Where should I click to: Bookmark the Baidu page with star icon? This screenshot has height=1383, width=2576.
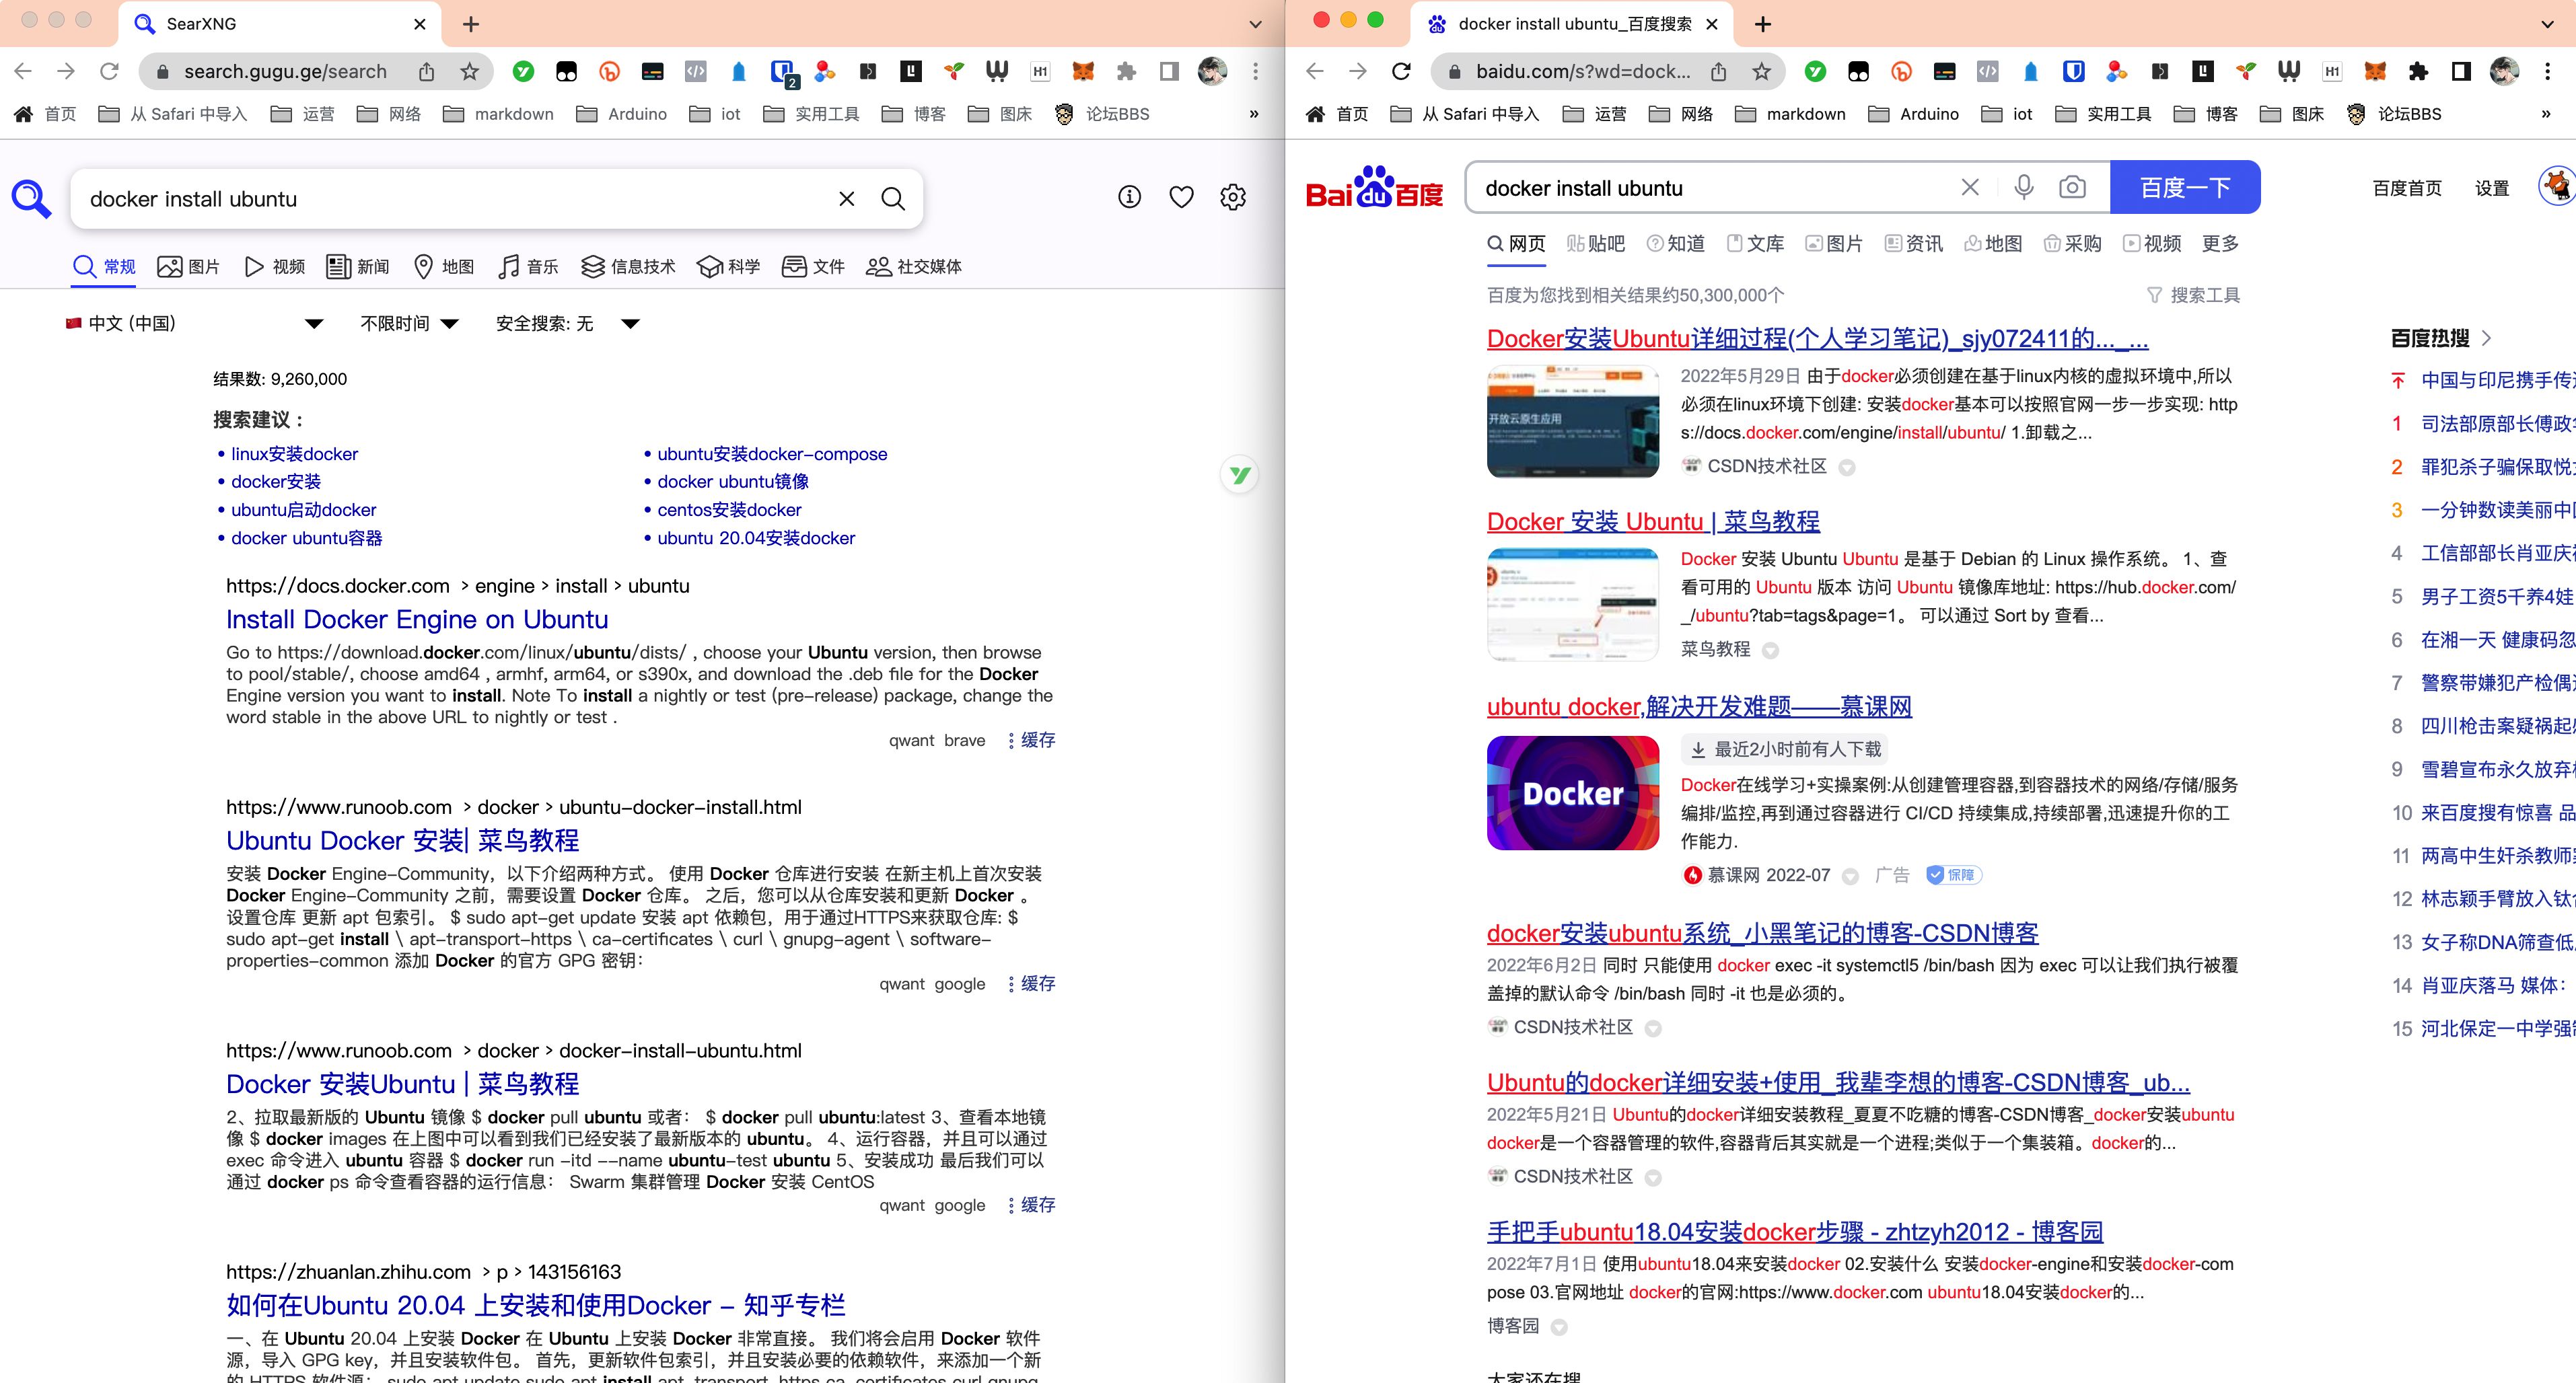point(1762,71)
